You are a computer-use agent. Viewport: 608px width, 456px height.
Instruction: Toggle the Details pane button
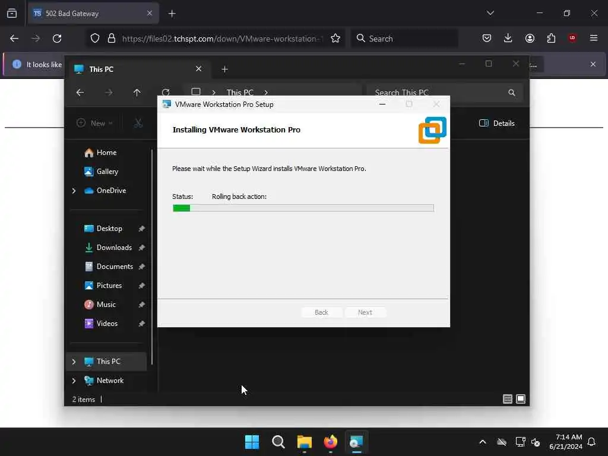pyautogui.click(x=497, y=123)
